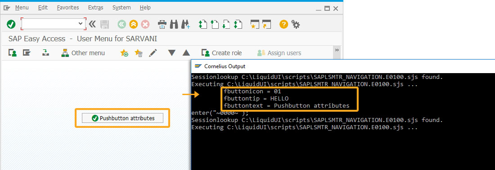The image size is (495, 170).
Task: Open SAP Business Workplace icon
Action: tap(46, 53)
